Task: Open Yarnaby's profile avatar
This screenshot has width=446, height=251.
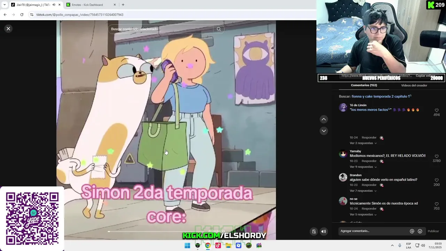Action: (343, 153)
